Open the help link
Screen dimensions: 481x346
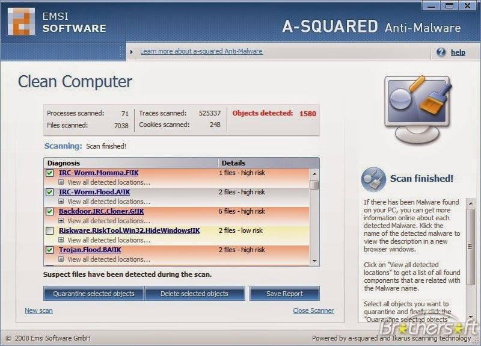[x=458, y=52]
